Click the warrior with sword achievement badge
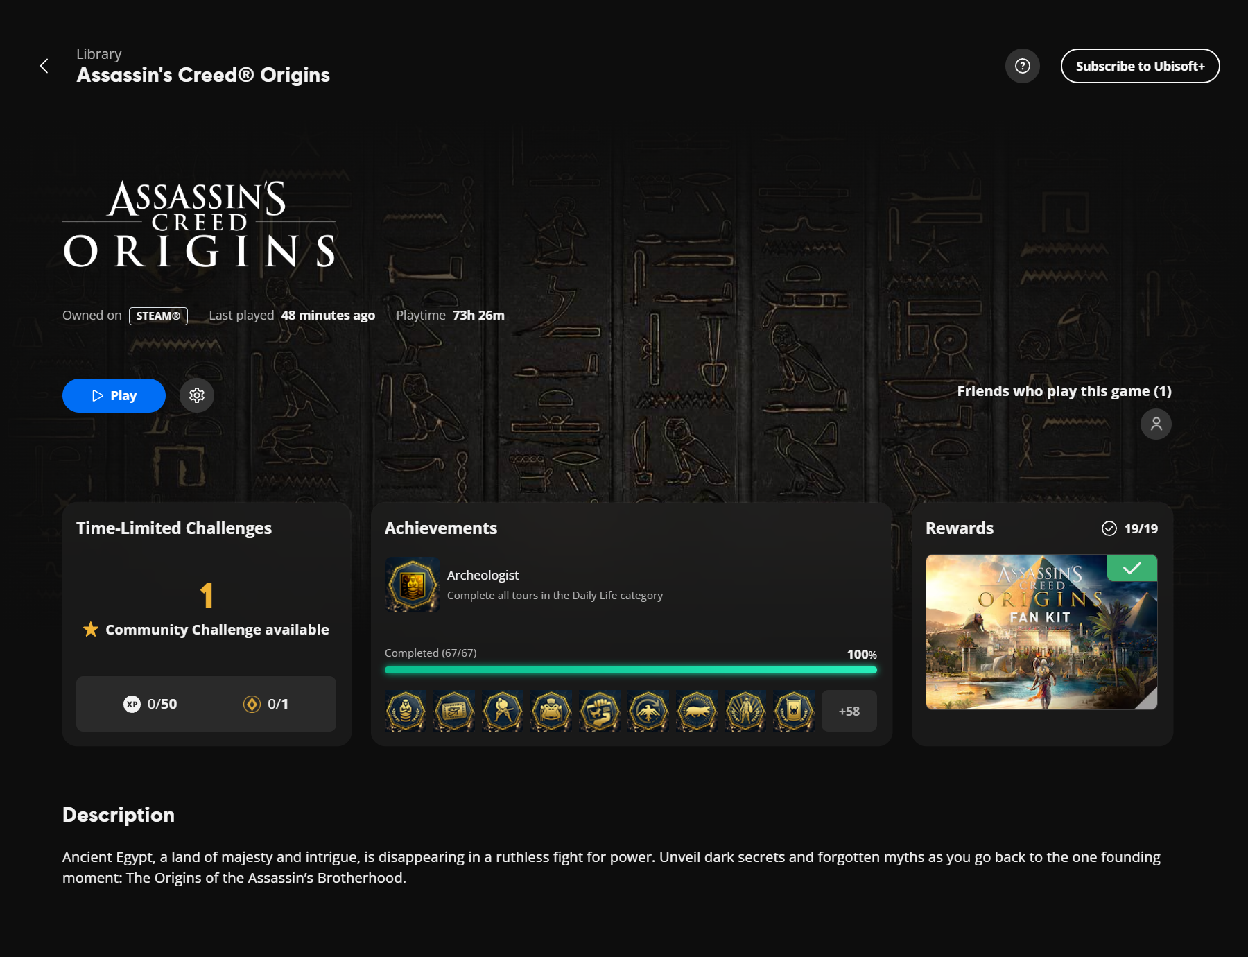Viewport: 1248px width, 957px height. (503, 711)
